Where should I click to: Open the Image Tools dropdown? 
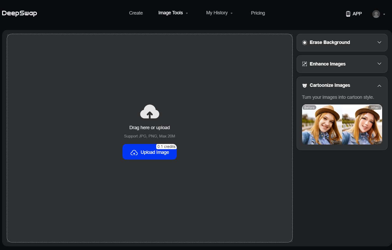point(173,12)
